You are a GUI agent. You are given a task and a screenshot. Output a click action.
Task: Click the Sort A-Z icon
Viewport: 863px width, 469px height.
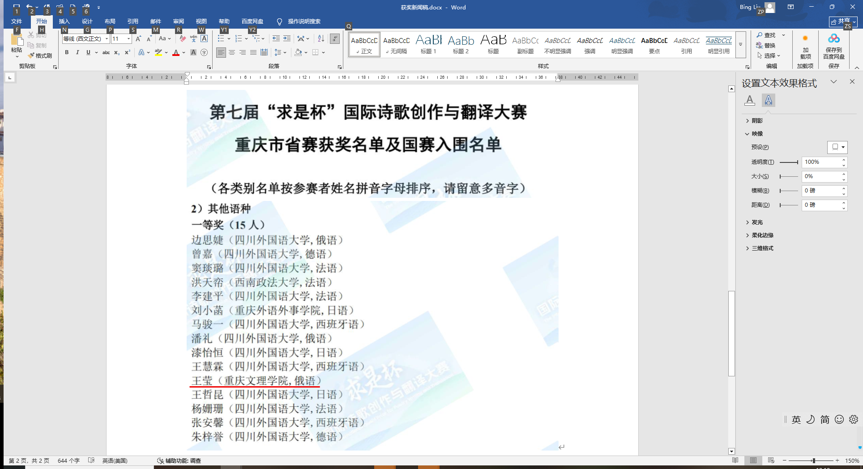[x=321, y=39]
